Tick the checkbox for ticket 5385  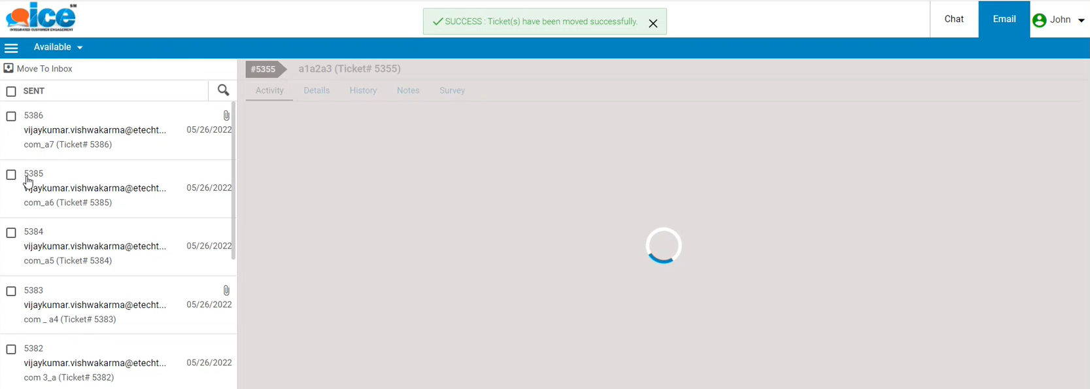[11, 175]
